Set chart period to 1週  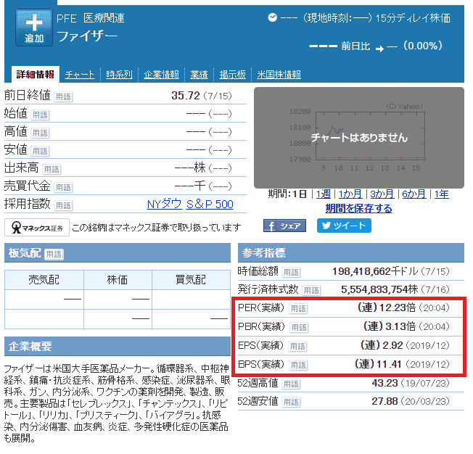(x=324, y=194)
